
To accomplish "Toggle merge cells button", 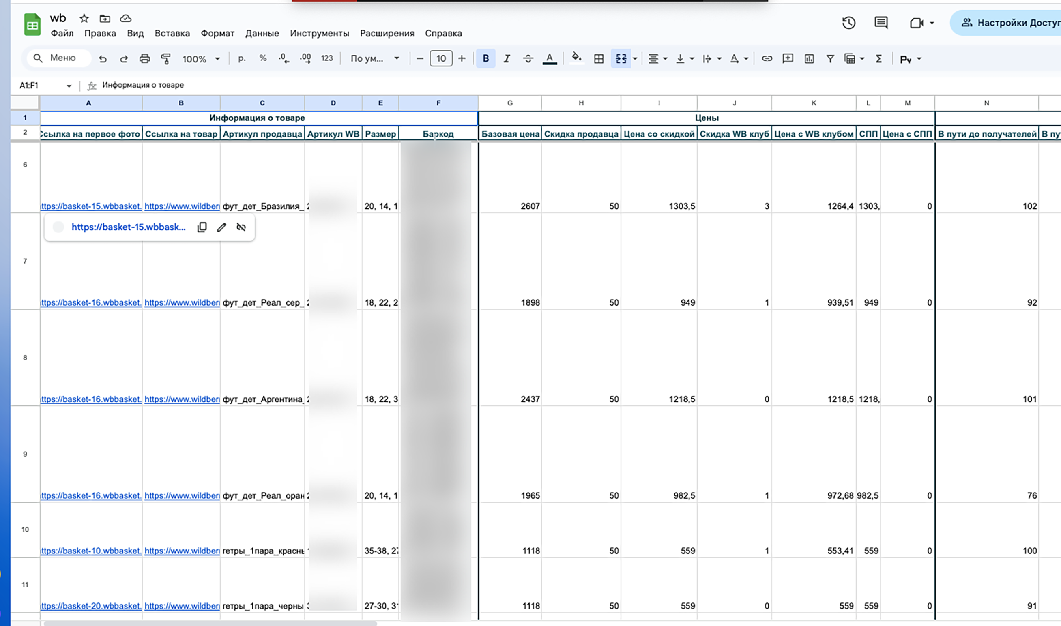I will pyautogui.click(x=621, y=59).
